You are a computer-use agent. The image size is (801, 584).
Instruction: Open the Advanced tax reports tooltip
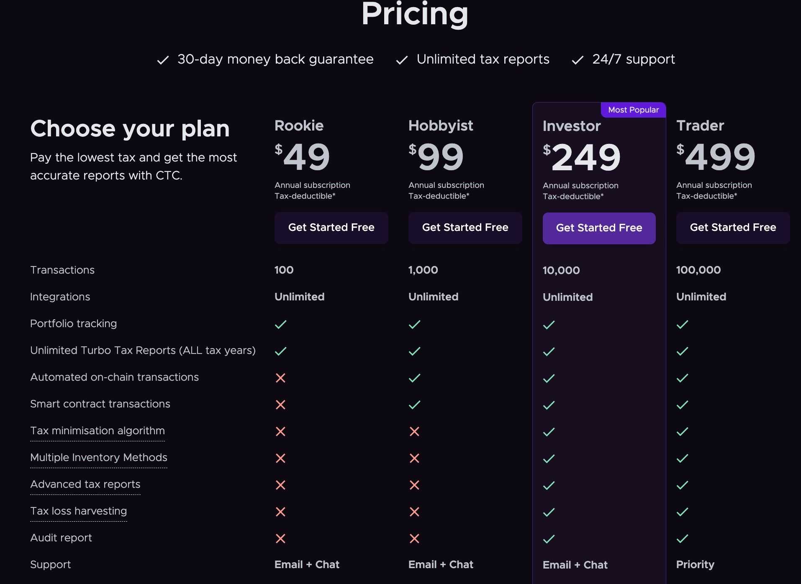point(85,484)
